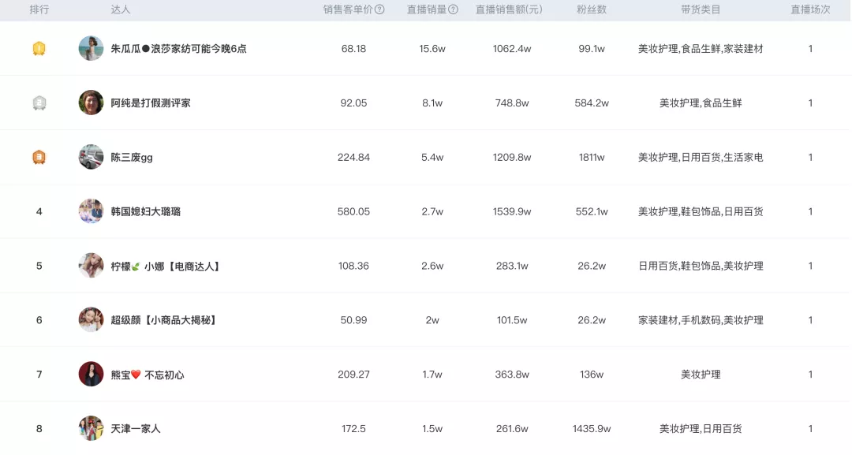The width and height of the screenshot is (852, 455).
Task: Select the 552.1w followers cell
Action: coord(592,212)
